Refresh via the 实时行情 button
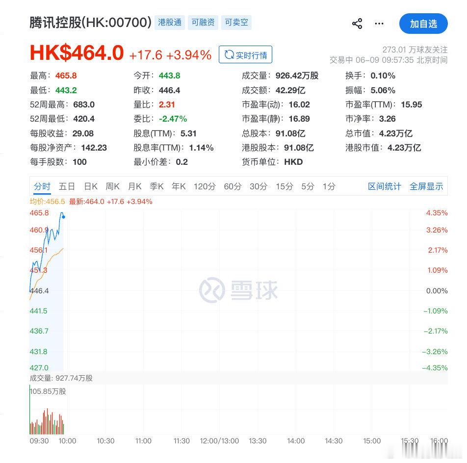Viewport: 467px width, 463px height. tap(245, 54)
